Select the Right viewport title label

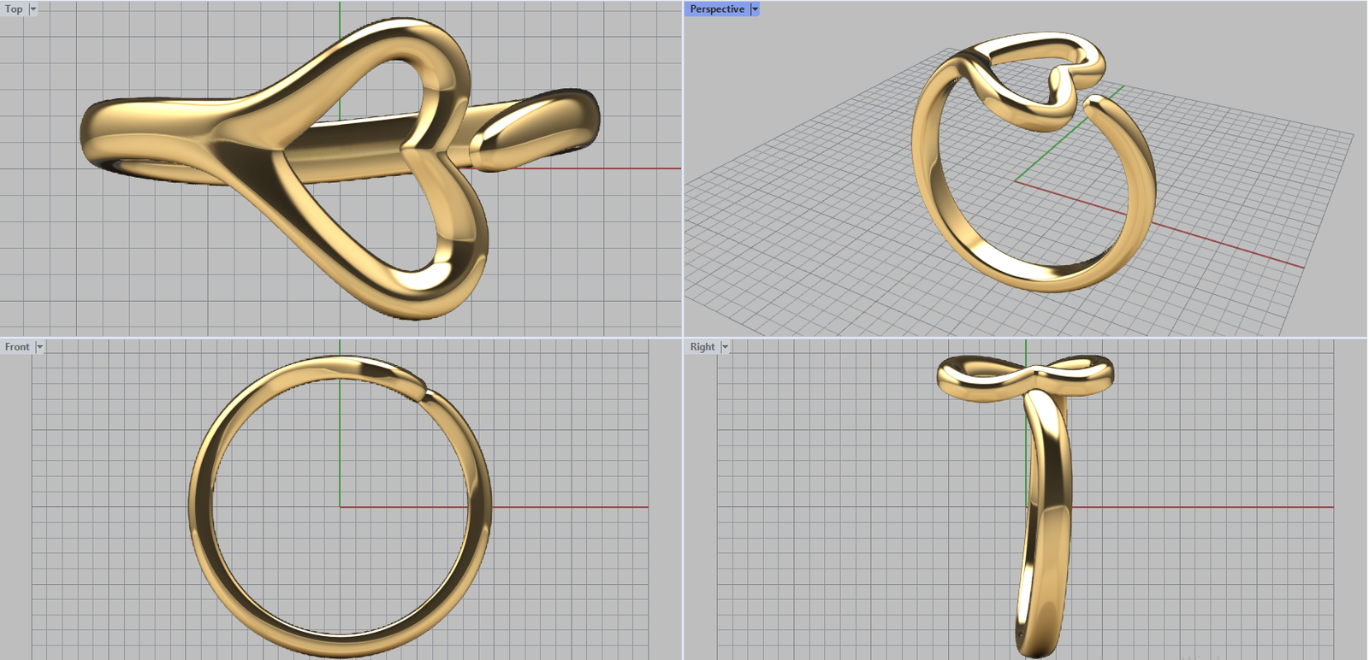pos(702,347)
